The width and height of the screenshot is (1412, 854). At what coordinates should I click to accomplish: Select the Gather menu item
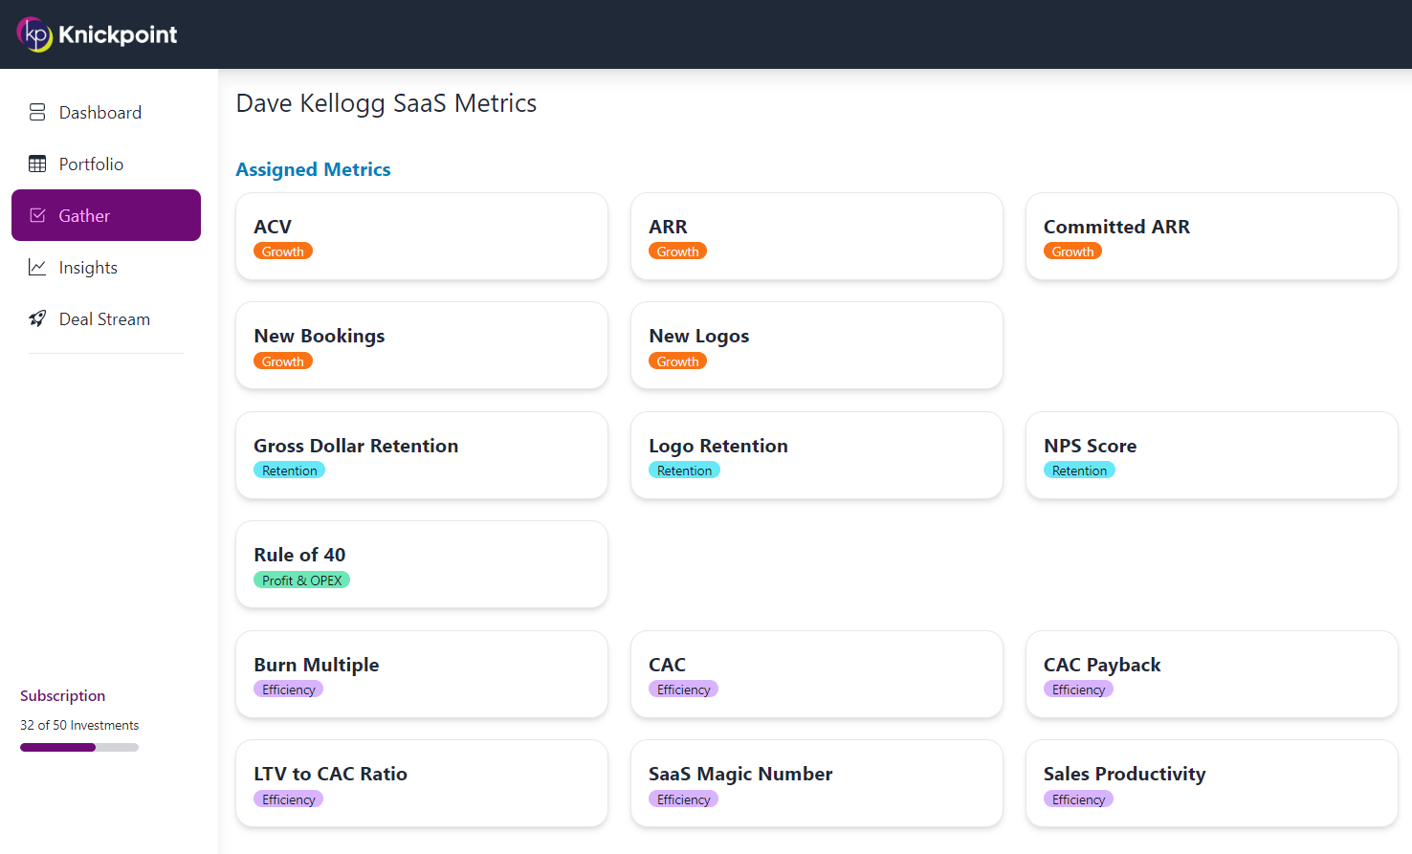click(x=106, y=215)
